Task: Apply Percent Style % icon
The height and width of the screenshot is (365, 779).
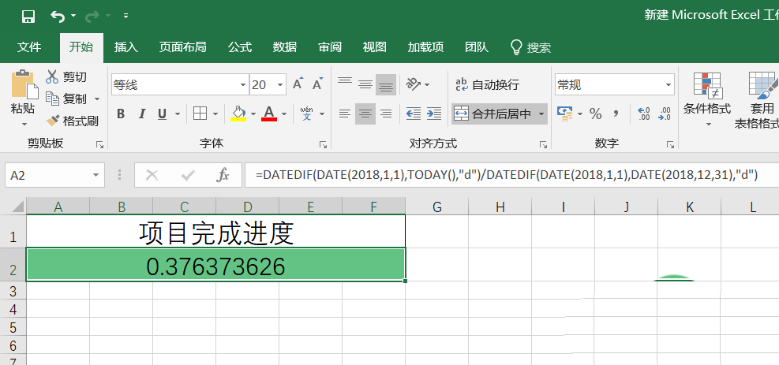Action: coord(596,114)
